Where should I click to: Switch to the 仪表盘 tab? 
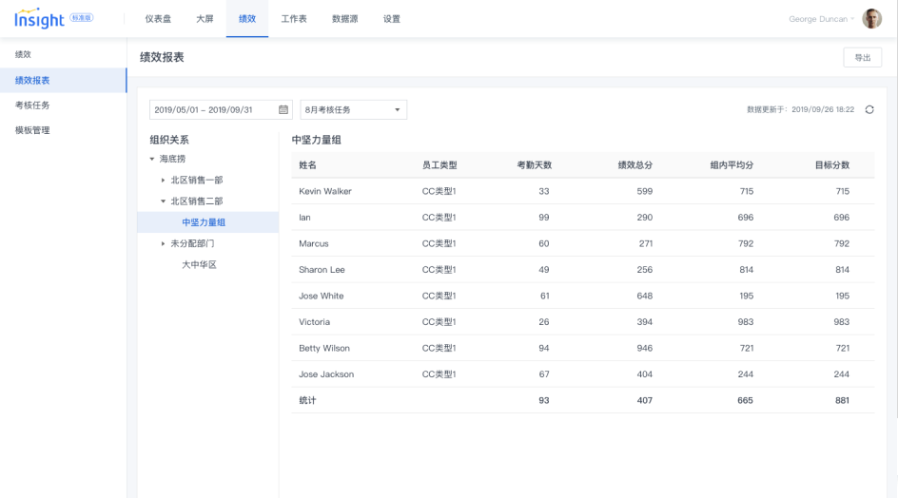tap(158, 19)
